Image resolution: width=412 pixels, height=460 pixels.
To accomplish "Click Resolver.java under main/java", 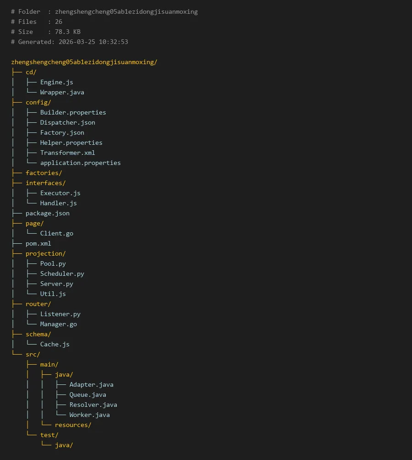I will (x=93, y=405).
